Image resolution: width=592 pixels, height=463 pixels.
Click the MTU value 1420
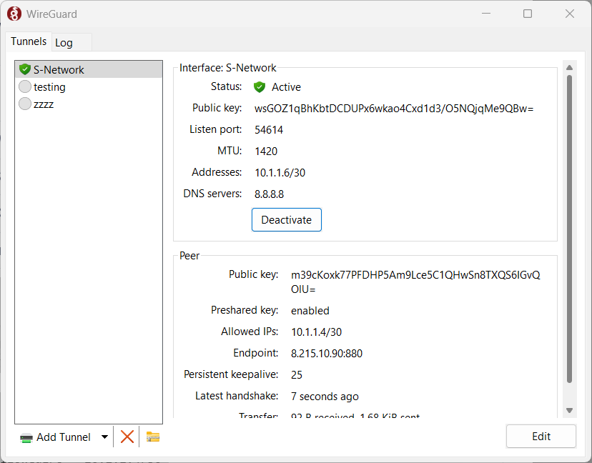[x=266, y=151]
